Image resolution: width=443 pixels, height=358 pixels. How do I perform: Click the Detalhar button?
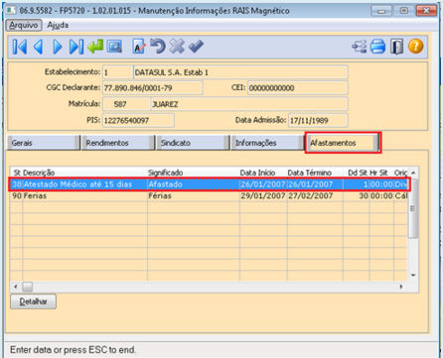(x=33, y=301)
